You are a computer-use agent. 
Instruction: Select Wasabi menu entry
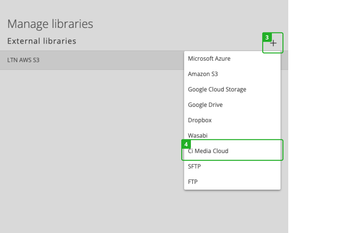(232, 135)
